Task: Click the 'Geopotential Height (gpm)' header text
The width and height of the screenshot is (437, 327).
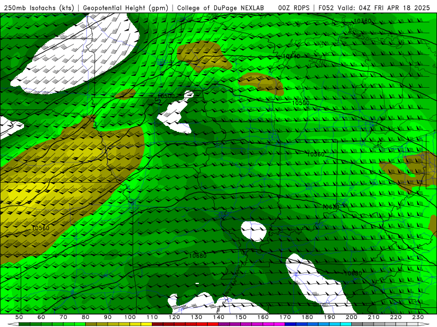Action: pyautogui.click(x=126, y=8)
